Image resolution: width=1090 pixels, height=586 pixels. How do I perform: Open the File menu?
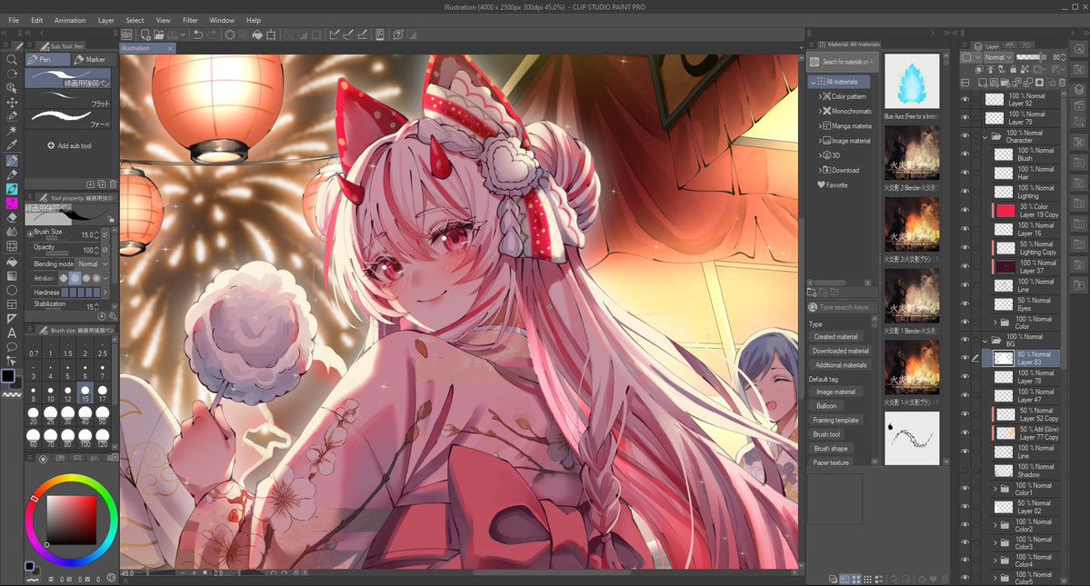14,20
